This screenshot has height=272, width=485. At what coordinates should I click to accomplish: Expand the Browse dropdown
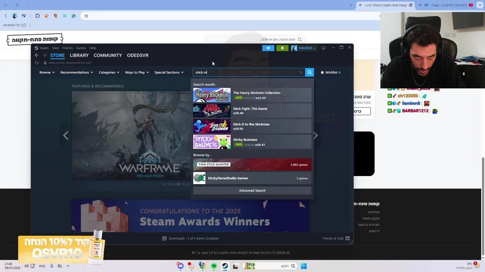(x=47, y=72)
